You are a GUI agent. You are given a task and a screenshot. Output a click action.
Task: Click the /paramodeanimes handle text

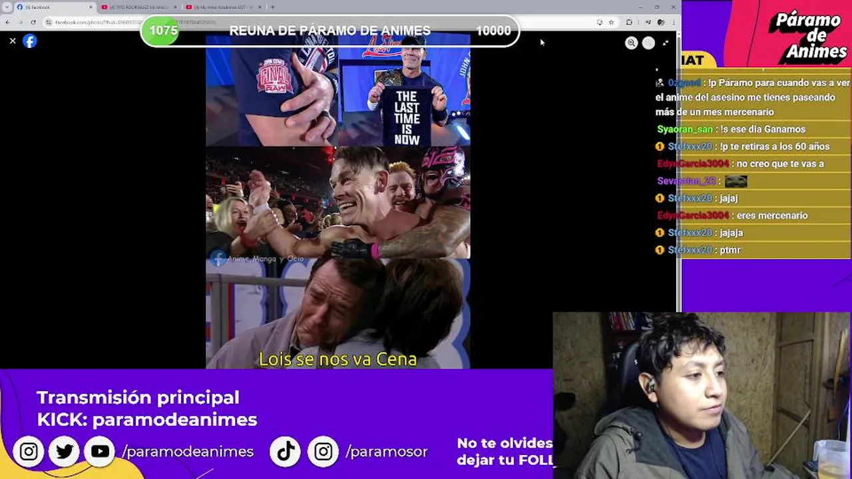[188, 452]
